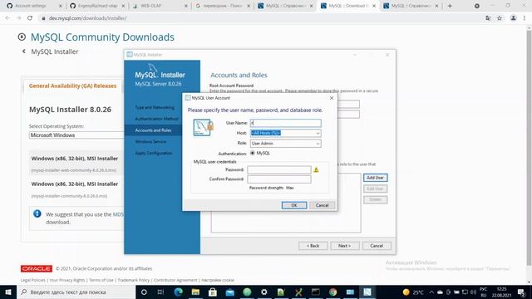532x299 pixels.
Task: Click the browser forward arrow
Action: click(18, 18)
